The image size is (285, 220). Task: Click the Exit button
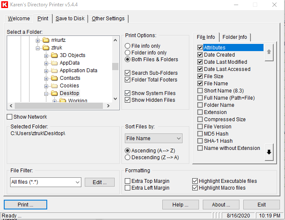[x=261, y=205]
